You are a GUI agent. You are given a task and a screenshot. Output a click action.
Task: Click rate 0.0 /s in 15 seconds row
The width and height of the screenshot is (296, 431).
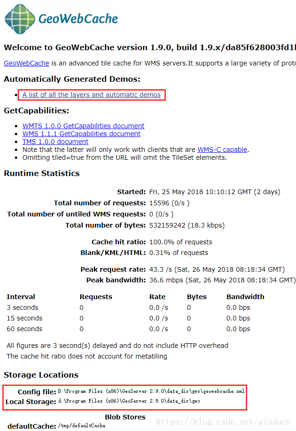(159, 318)
